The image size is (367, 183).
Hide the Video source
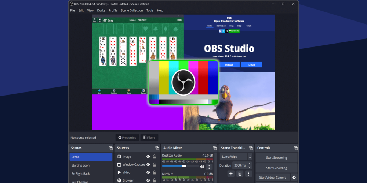pyautogui.click(x=148, y=172)
